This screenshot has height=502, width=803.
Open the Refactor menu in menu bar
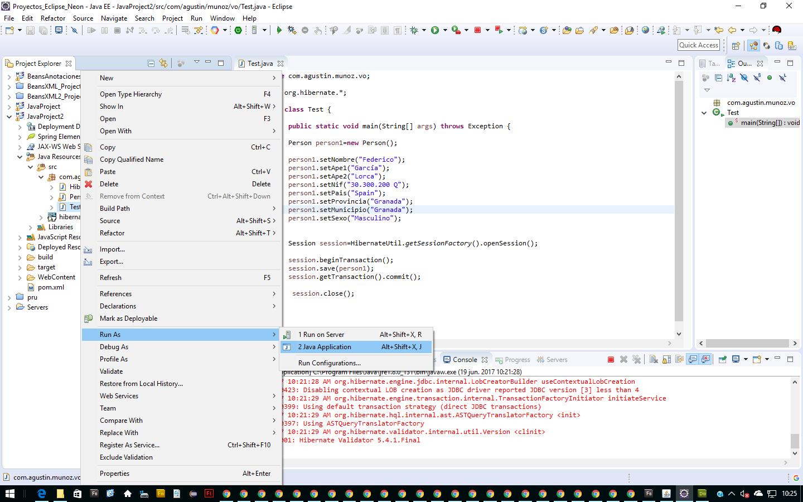click(x=53, y=18)
